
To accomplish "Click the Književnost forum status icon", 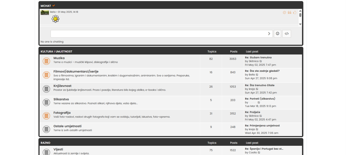I will pos(46,88).
